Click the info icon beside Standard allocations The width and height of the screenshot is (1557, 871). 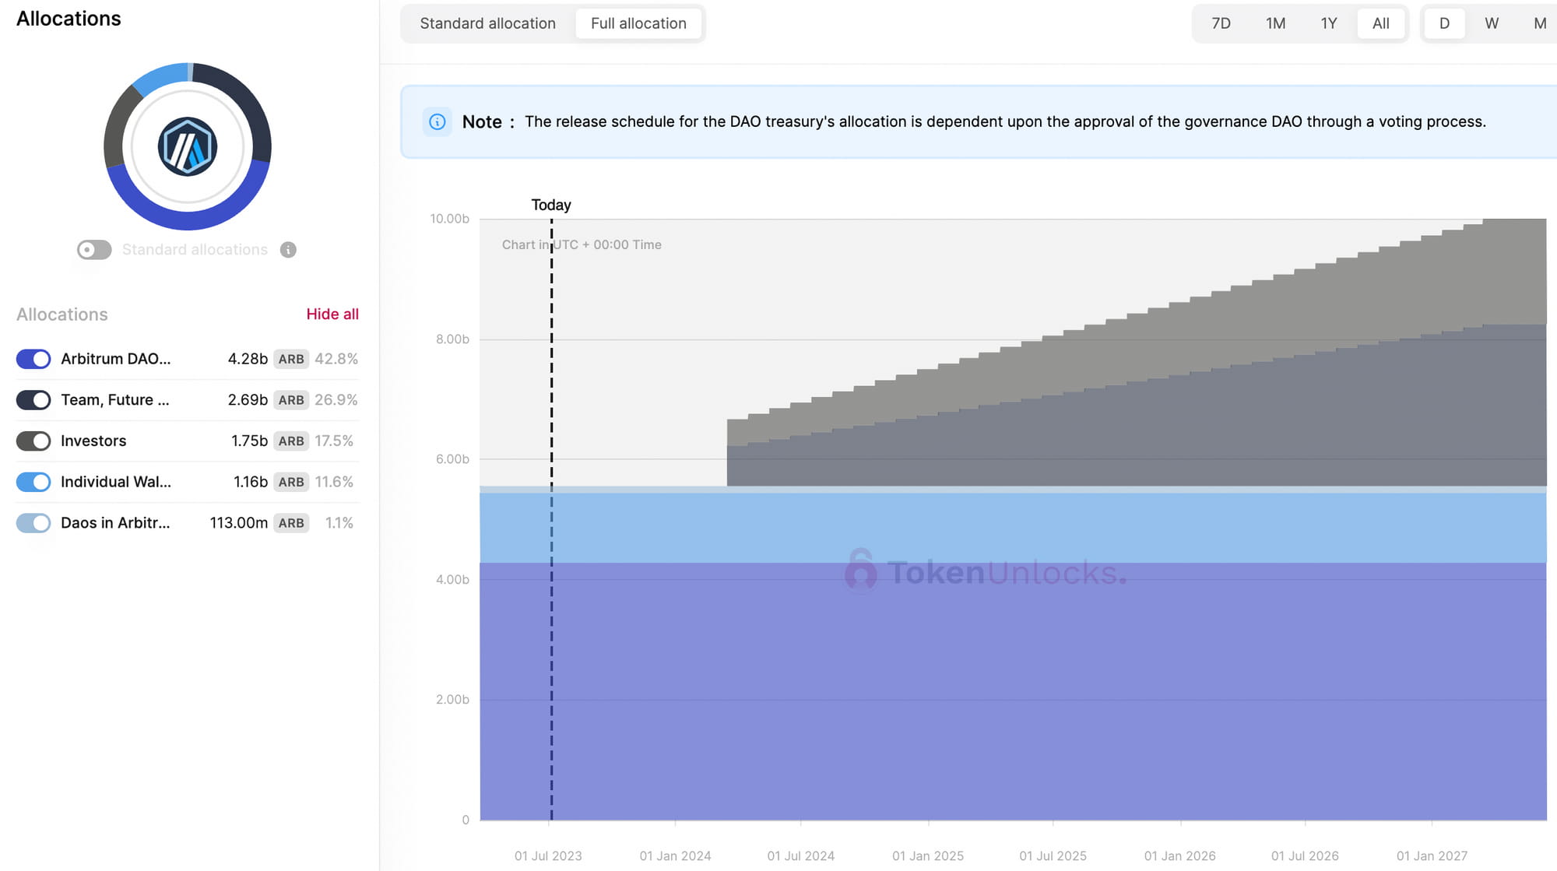(x=288, y=250)
